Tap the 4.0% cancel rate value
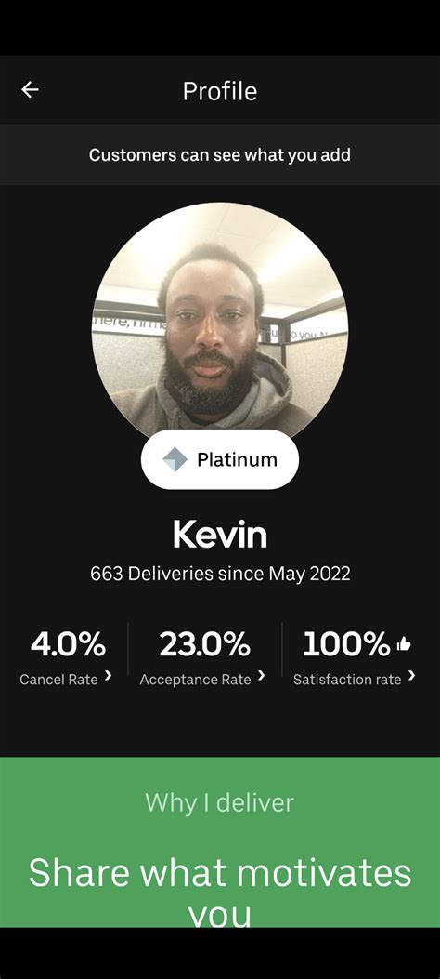Viewport: 440px width, 979px height. pos(68,644)
